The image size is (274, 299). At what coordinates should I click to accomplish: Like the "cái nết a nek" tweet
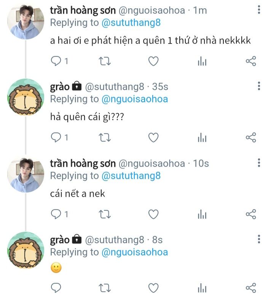(153, 214)
